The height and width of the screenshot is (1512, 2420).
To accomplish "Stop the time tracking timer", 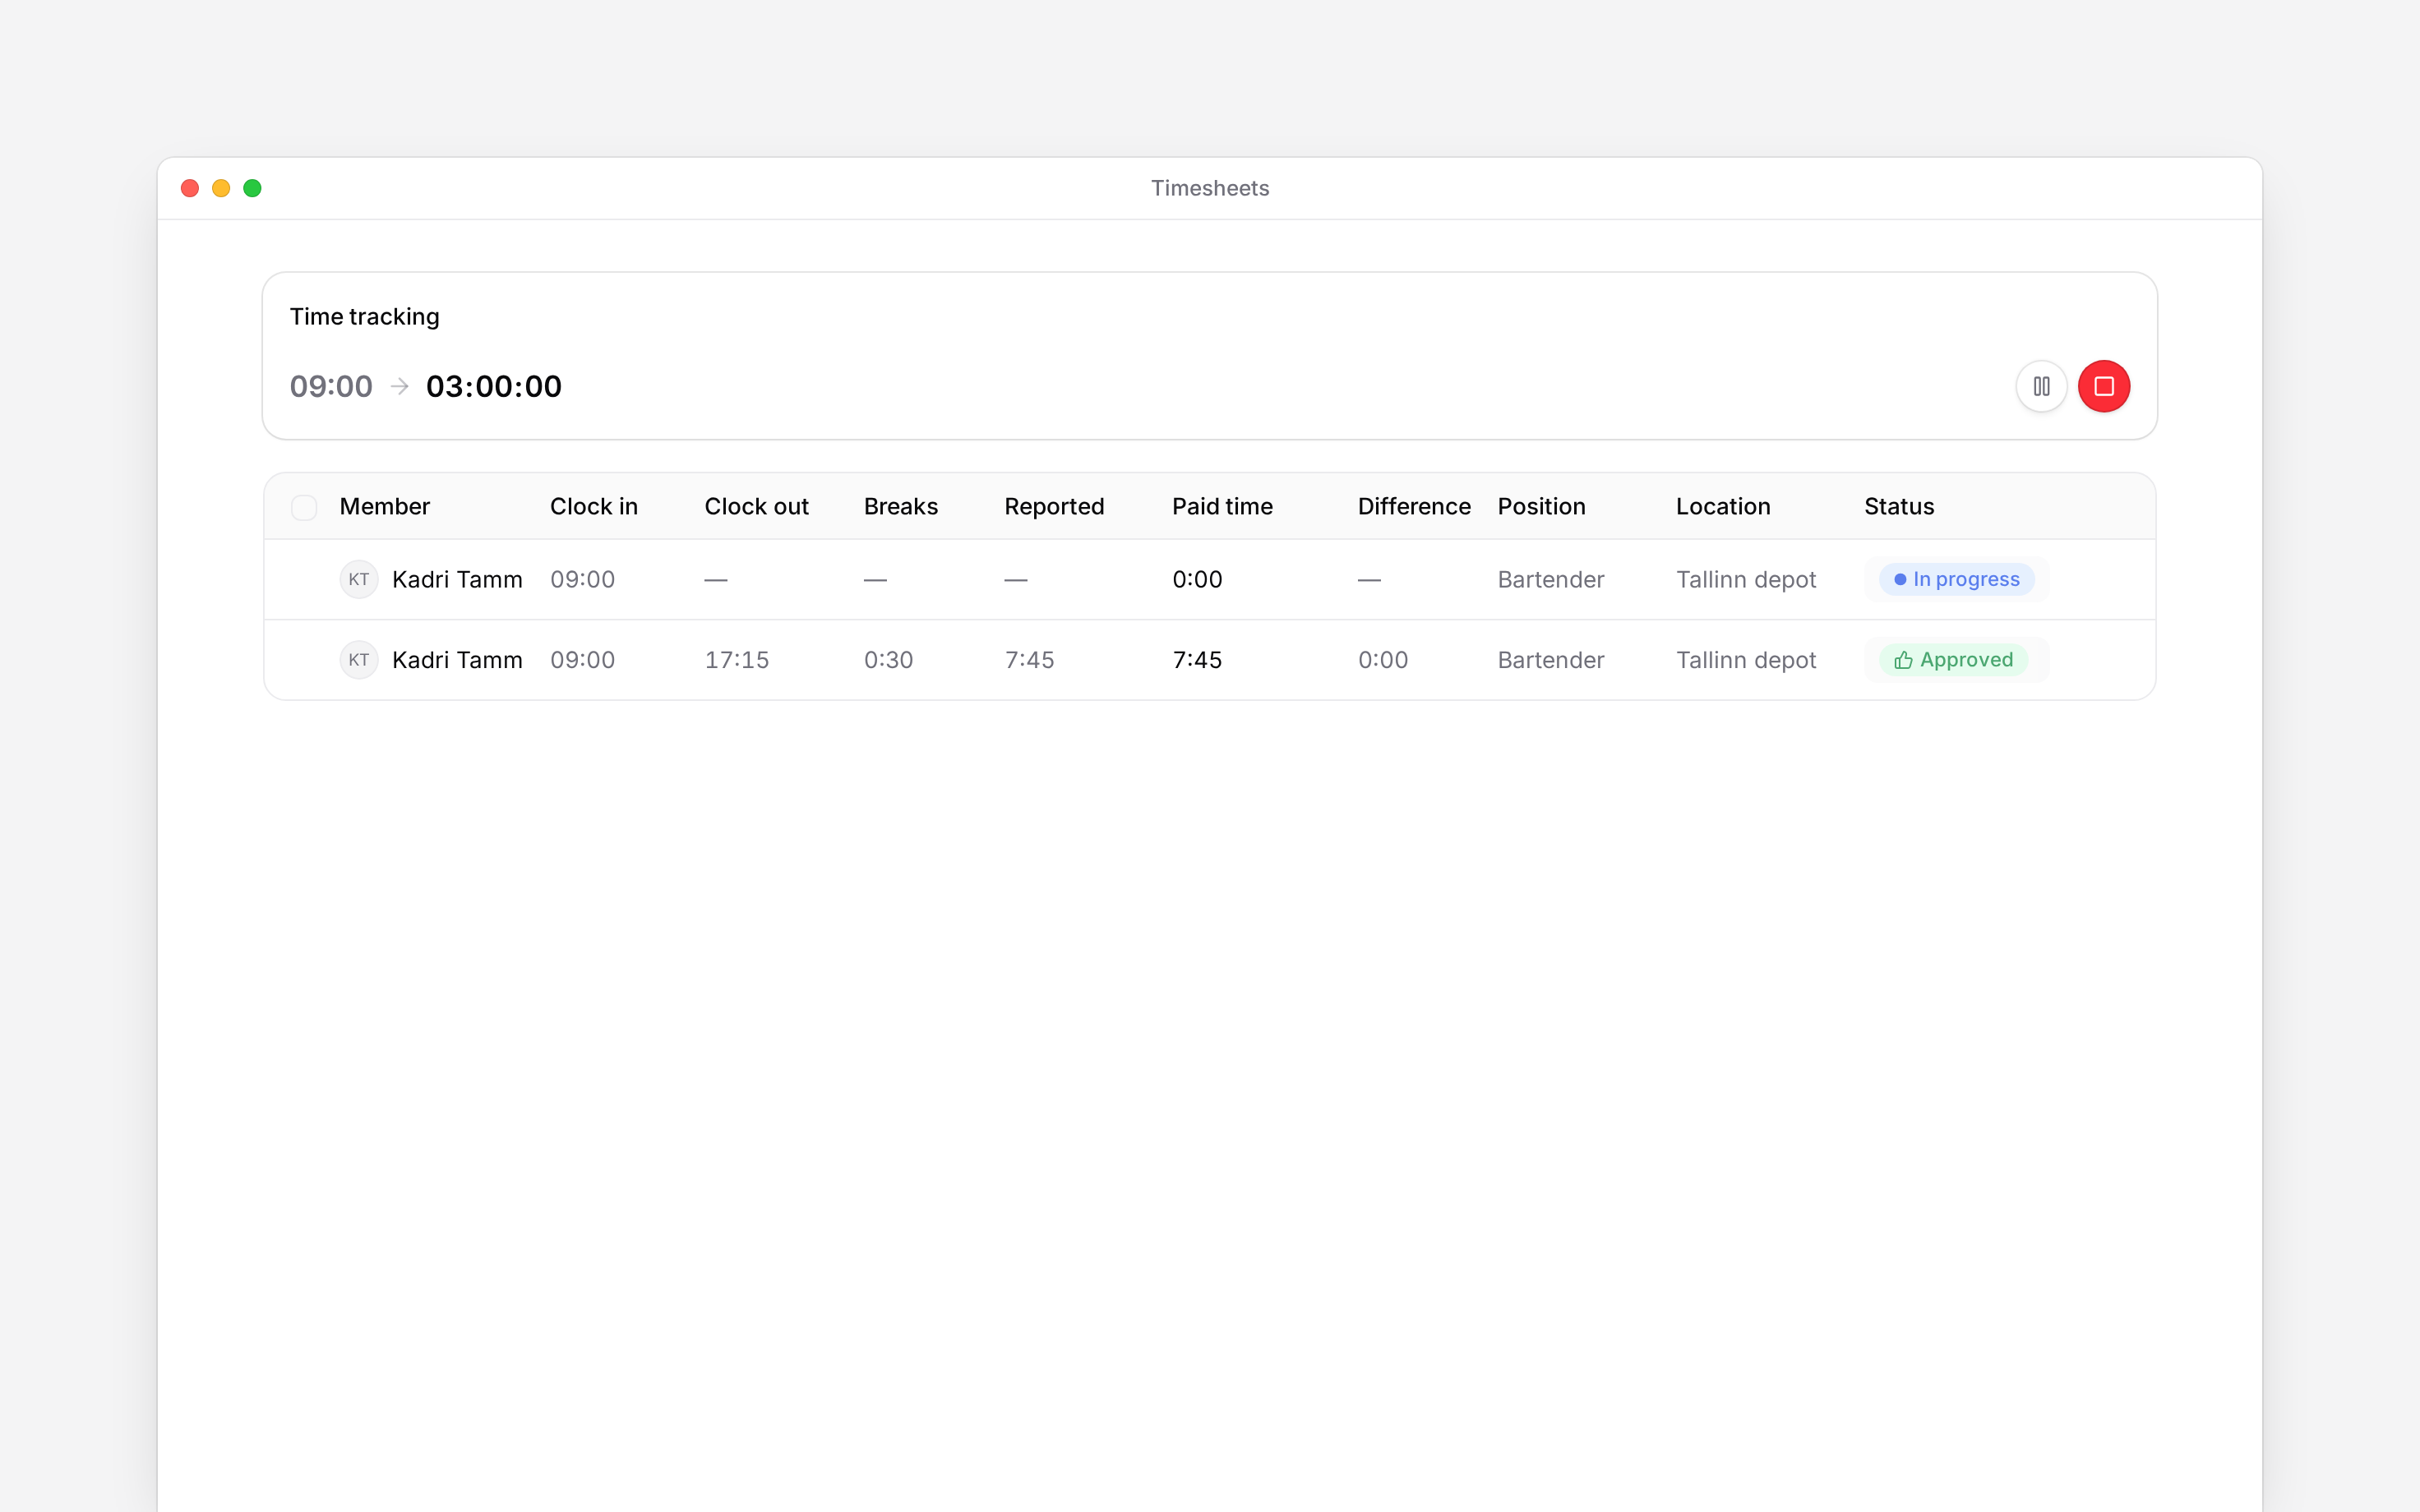I will tap(2104, 386).
